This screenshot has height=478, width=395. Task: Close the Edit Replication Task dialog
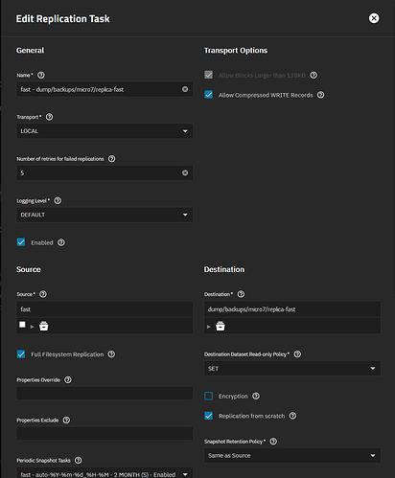[x=374, y=18]
